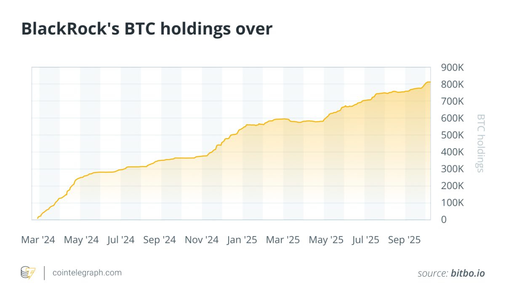This screenshot has width=506, height=301.
Task: Open the cointelegraph.com link
Action: (87, 273)
